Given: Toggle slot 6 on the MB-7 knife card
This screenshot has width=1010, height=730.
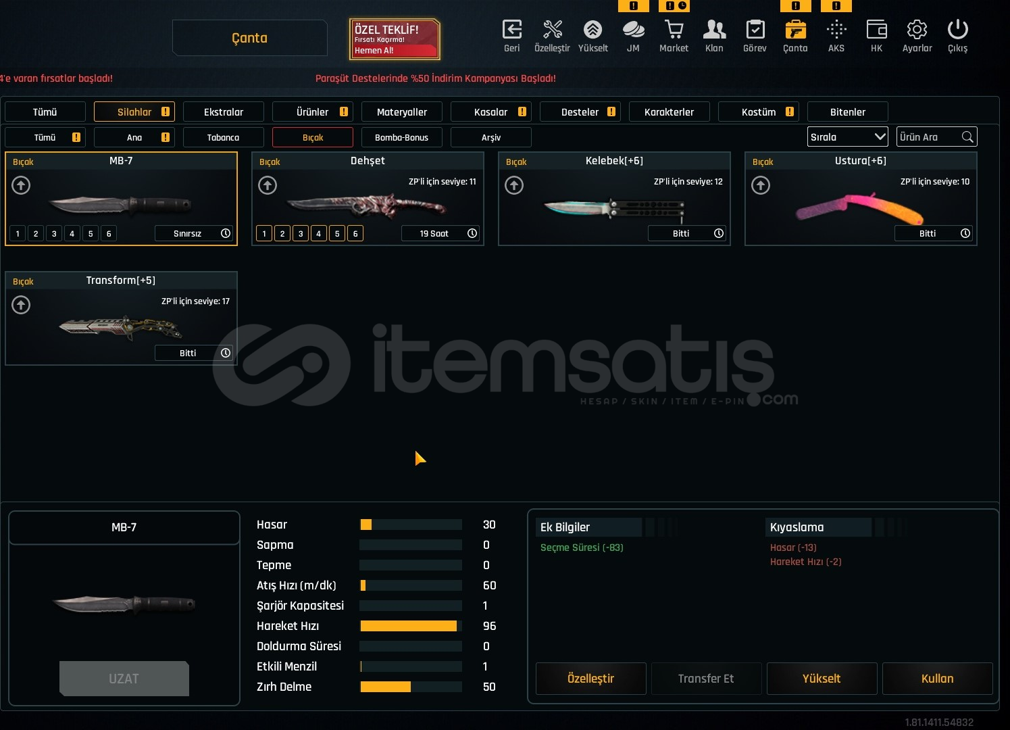Looking at the screenshot, I should (x=109, y=234).
